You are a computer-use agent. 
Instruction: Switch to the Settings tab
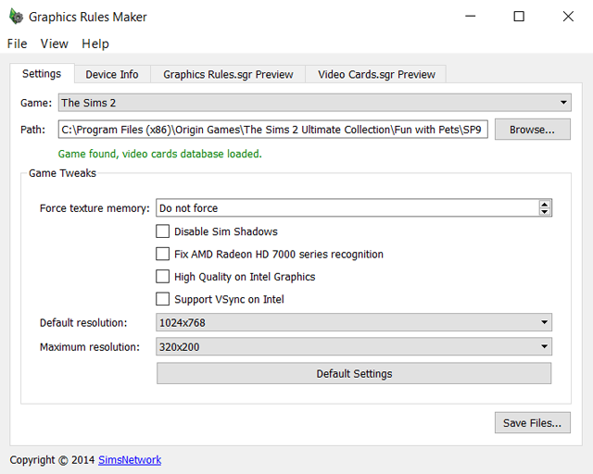point(42,73)
